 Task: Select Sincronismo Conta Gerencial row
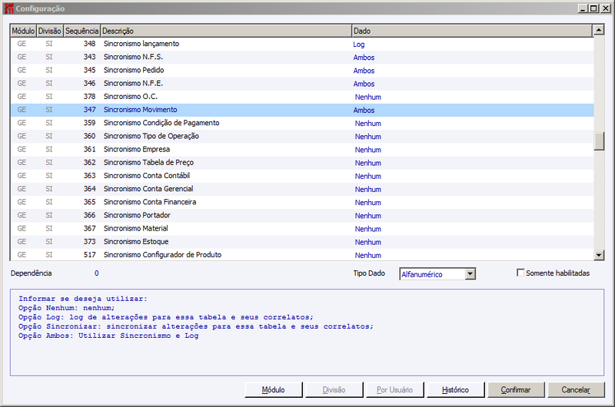pyautogui.click(x=302, y=189)
